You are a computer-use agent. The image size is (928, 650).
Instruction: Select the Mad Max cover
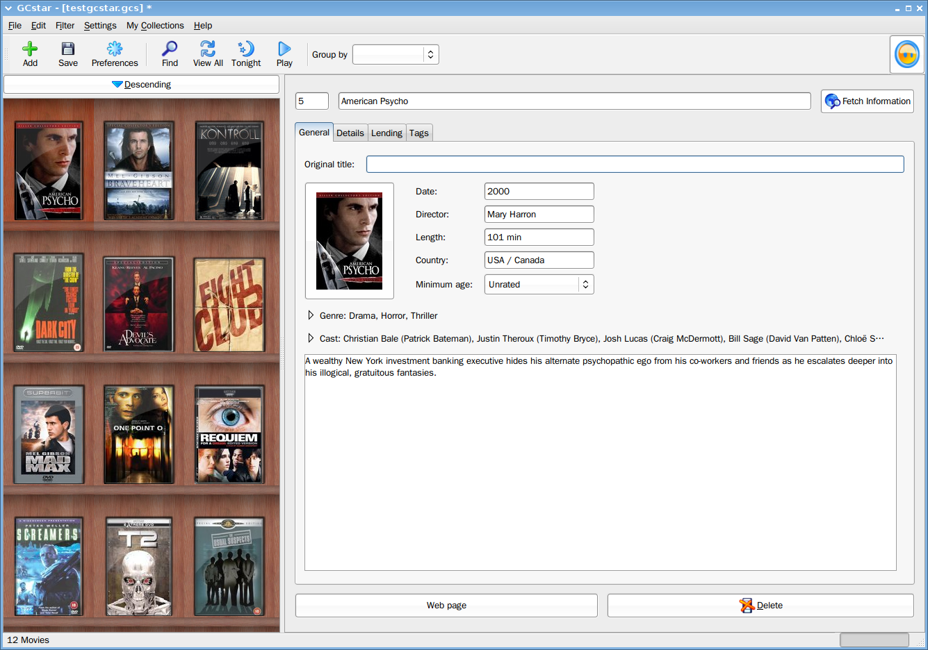pos(49,435)
